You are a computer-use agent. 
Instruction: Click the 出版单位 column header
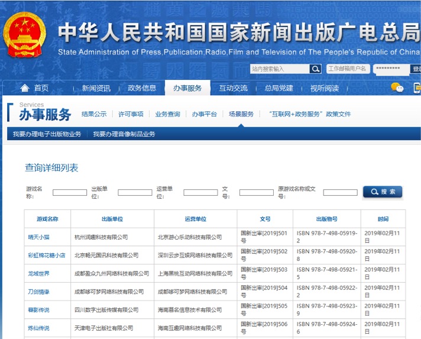(x=112, y=219)
